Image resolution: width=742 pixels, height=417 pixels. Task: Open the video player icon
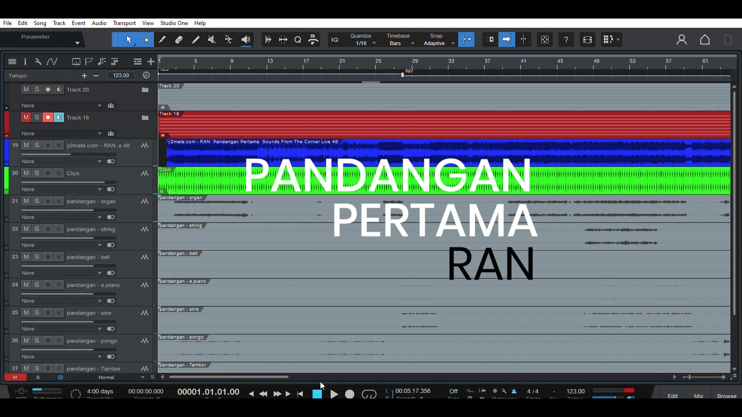tap(588, 40)
